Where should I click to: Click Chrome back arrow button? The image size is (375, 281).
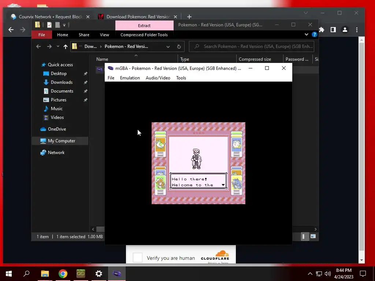11,30
